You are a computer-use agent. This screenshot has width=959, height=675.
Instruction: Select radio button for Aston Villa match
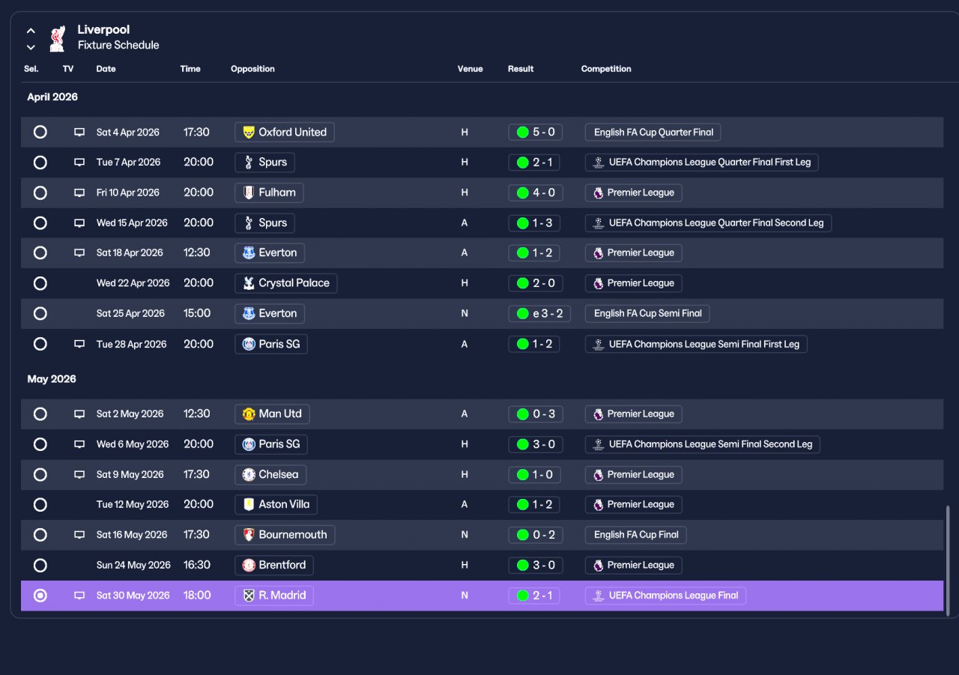40,505
